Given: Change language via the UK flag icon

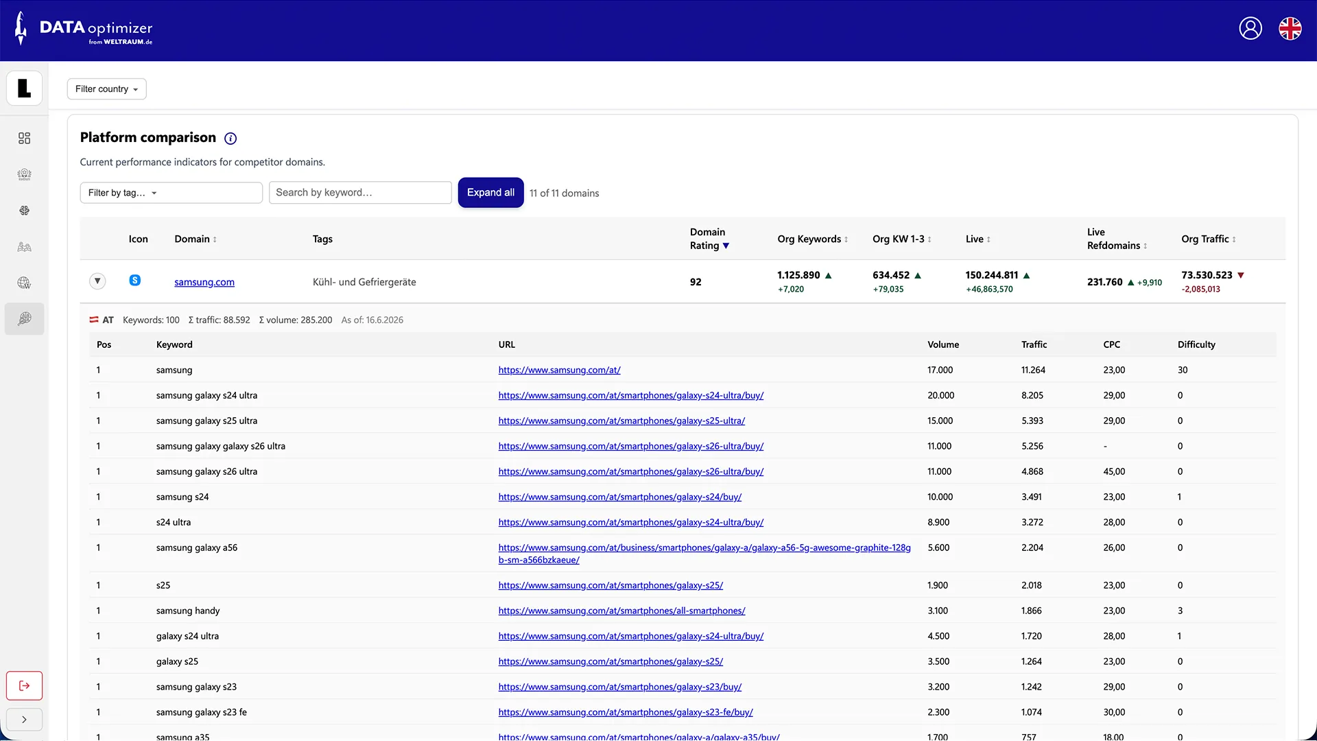Looking at the screenshot, I should [1290, 28].
